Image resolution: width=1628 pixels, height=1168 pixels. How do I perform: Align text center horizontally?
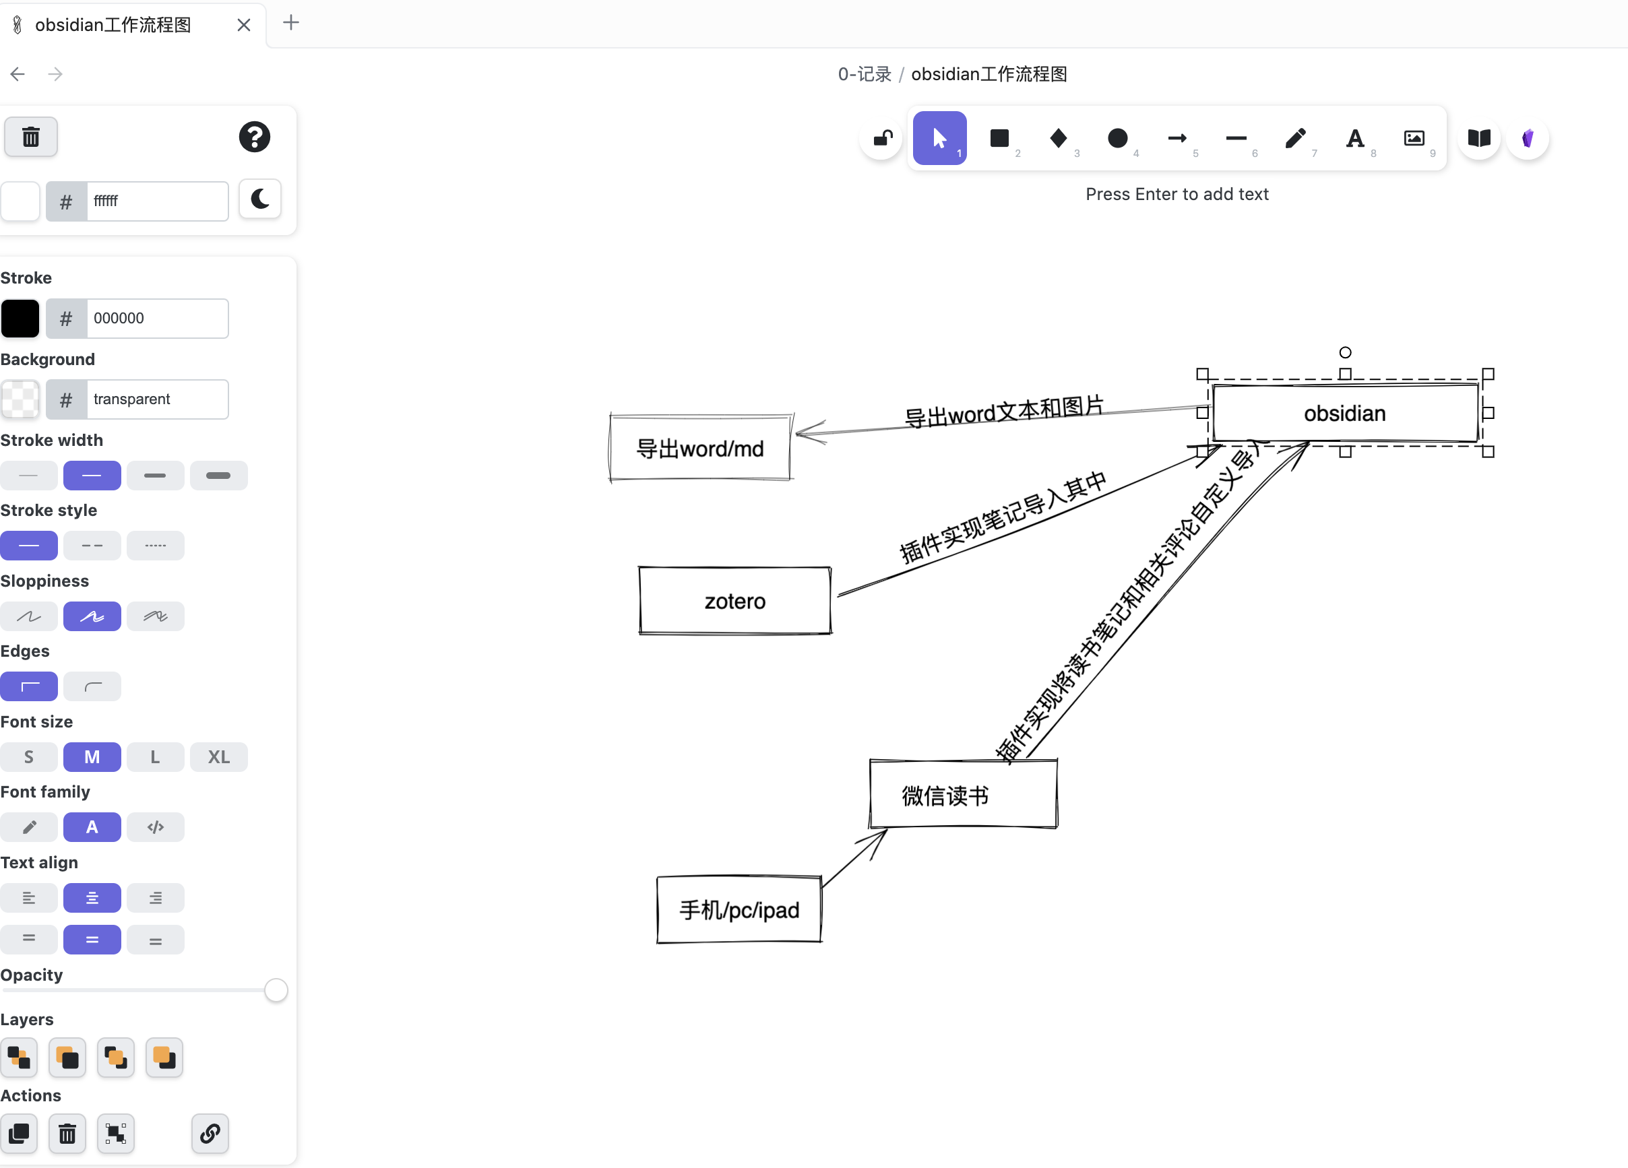[x=92, y=897]
